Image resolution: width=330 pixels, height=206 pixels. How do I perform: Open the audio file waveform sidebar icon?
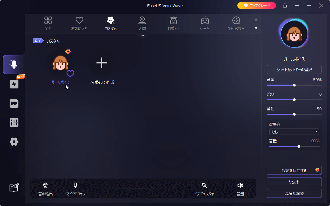tap(14, 103)
